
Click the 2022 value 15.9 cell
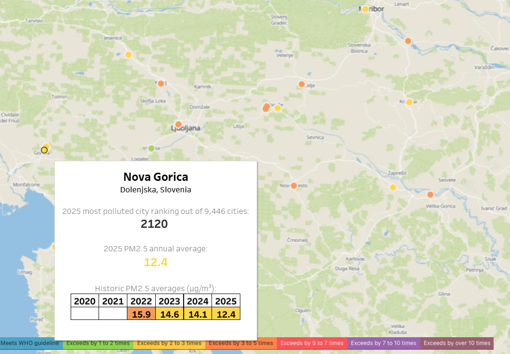[x=141, y=314]
